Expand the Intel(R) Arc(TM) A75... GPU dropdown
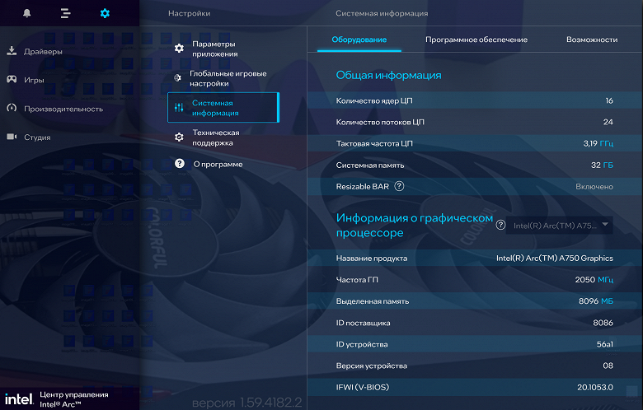643x410 pixels. (x=560, y=226)
